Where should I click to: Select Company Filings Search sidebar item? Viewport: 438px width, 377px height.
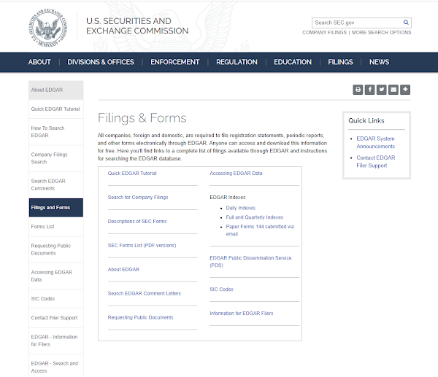tap(56, 158)
